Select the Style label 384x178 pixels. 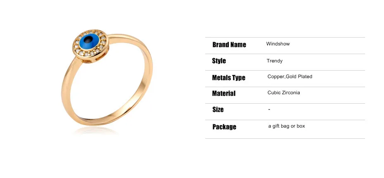tap(219, 61)
